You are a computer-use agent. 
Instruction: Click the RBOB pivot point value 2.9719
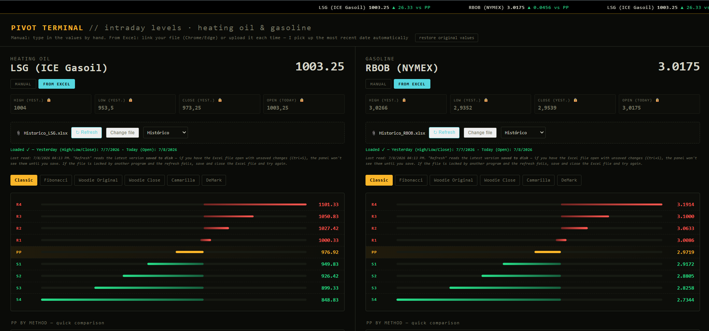[686, 252]
